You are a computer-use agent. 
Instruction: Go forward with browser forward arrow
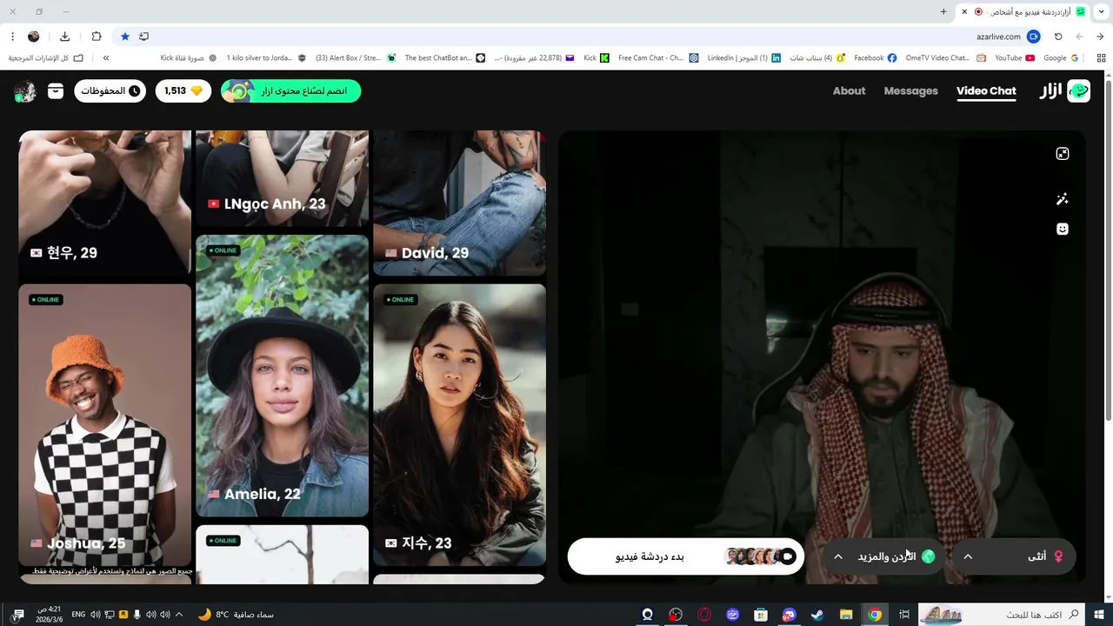(x=1079, y=37)
